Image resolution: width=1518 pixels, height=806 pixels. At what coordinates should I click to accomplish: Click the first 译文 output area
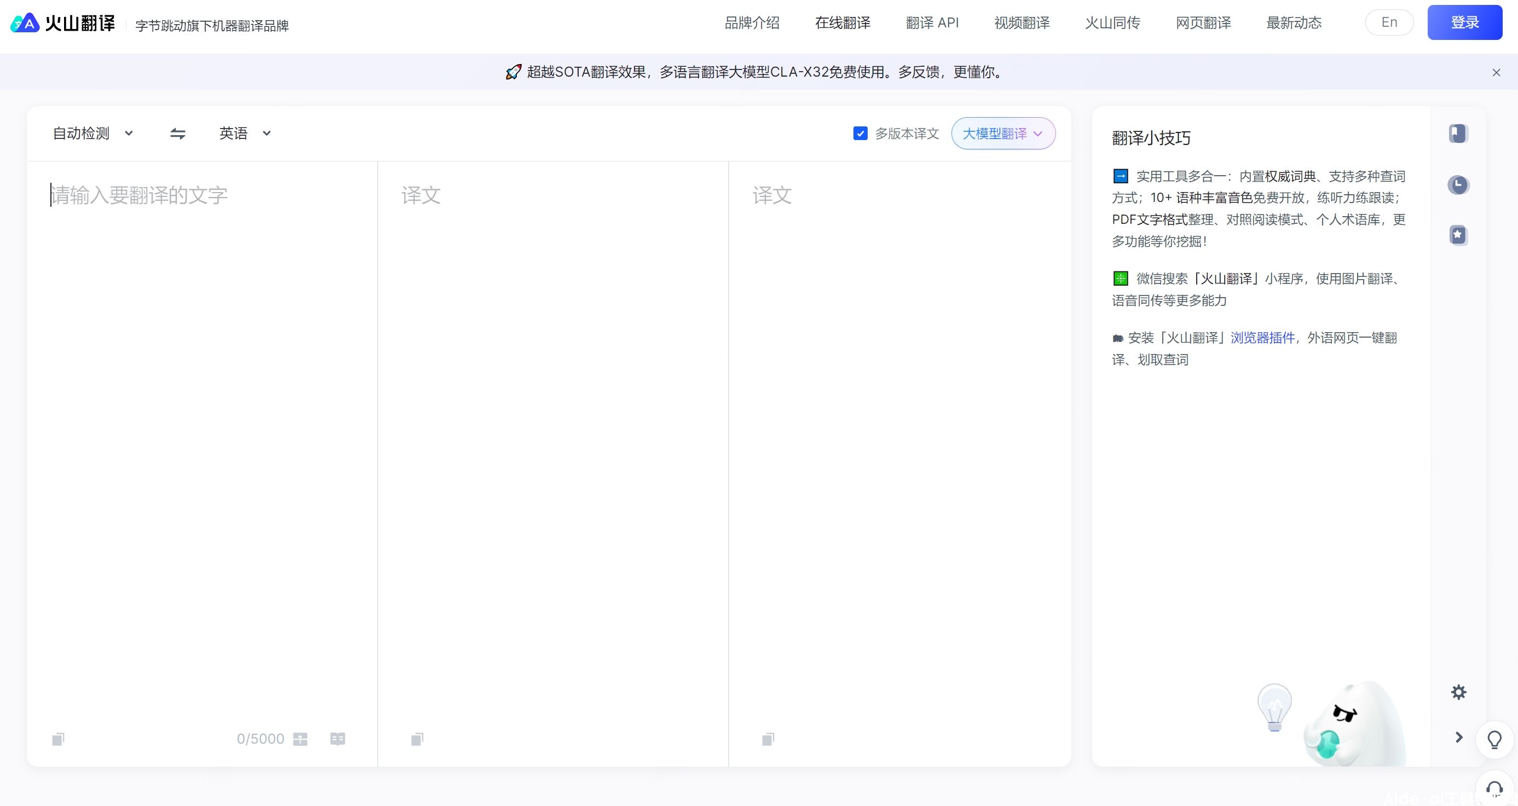(553, 442)
